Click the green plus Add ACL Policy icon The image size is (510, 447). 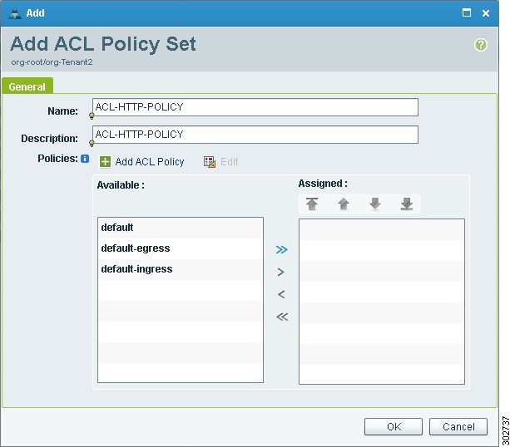(105, 161)
